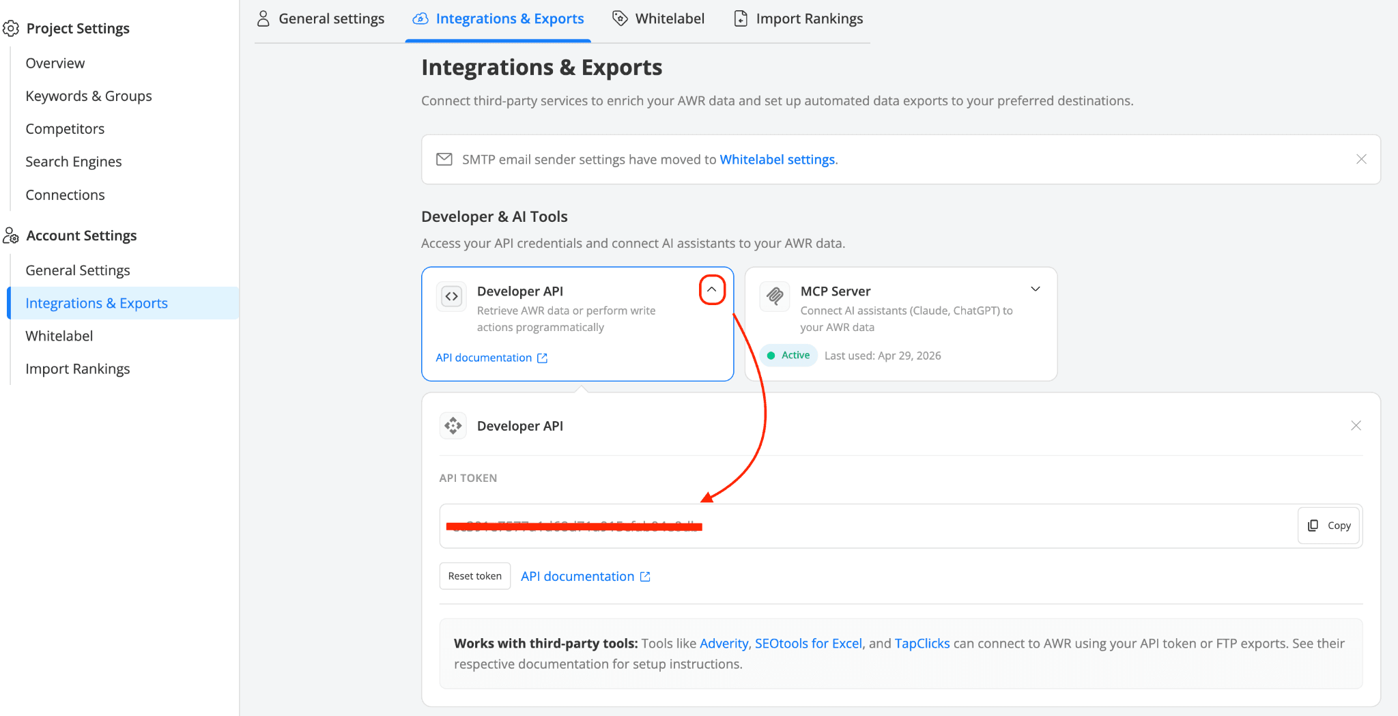This screenshot has height=716, width=1398.
Task: Click the MCP Server logo icon
Action: 775,296
